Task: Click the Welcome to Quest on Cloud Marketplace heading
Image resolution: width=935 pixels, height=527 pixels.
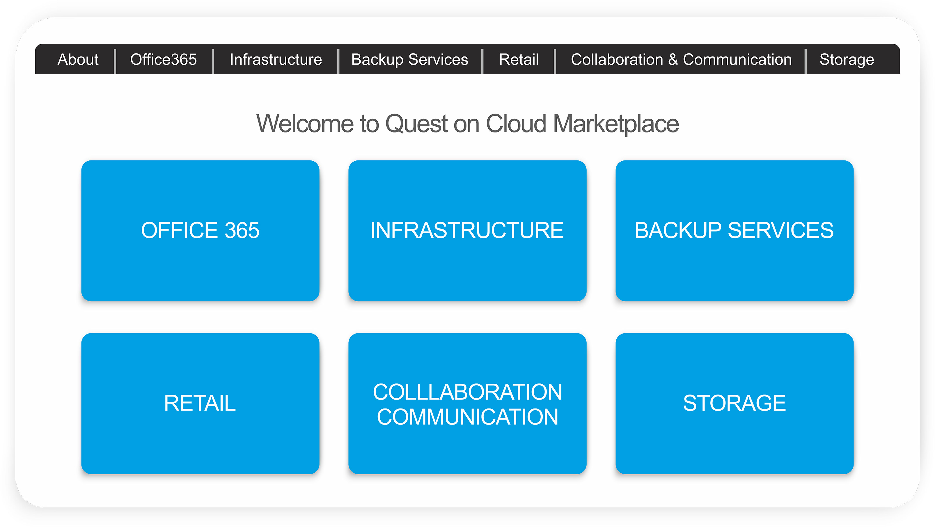Action: [467, 124]
